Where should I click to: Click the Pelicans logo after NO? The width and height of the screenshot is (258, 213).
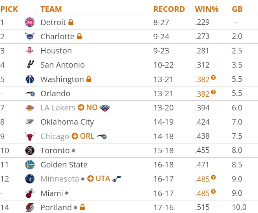pyautogui.click(x=105, y=108)
